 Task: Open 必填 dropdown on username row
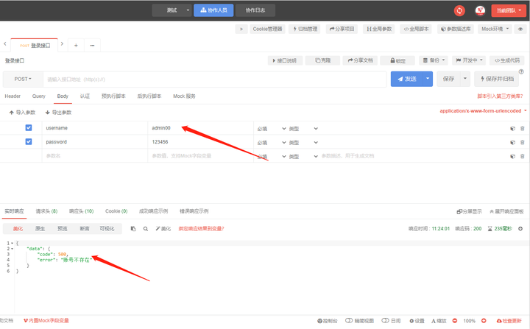pos(272,129)
